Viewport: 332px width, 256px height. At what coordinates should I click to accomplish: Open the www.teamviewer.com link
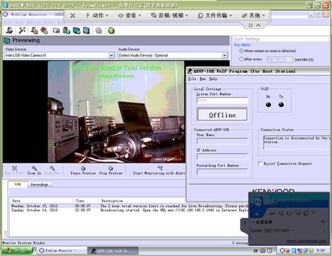click(307, 241)
